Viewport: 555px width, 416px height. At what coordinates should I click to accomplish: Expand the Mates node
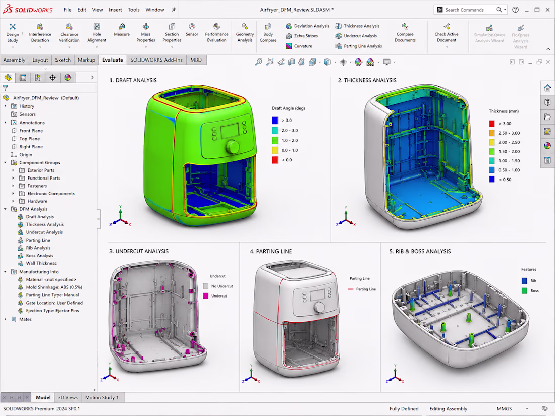(6, 319)
